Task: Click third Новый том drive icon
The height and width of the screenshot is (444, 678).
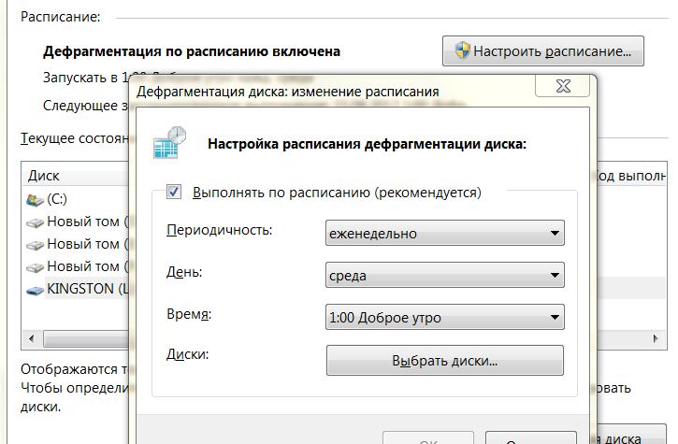Action: [x=35, y=267]
